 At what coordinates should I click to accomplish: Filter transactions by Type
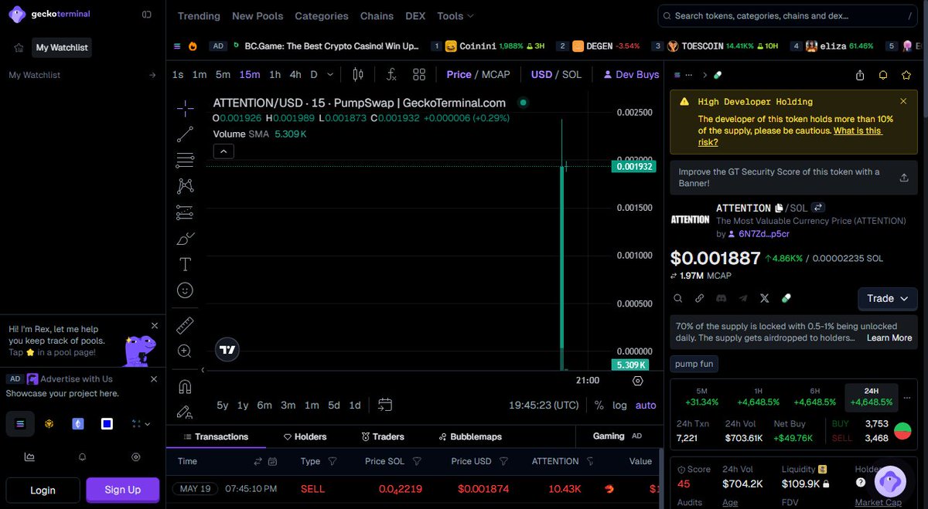[333, 461]
